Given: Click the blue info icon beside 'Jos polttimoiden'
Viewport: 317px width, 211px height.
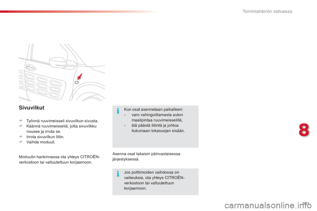Looking at the screenshot, I should (118, 173).
